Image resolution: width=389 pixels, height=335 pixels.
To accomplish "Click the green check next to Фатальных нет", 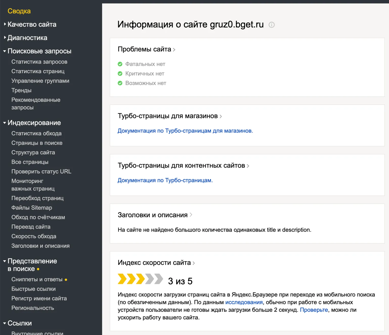I will click(x=120, y=64).
